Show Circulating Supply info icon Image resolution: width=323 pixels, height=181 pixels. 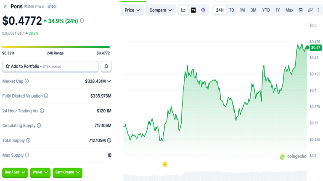(x=39, y=125)
